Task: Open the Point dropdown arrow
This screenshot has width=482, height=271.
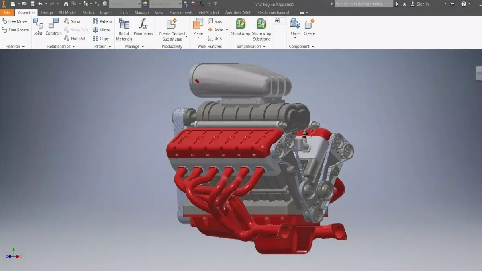Action: point(227,30)
